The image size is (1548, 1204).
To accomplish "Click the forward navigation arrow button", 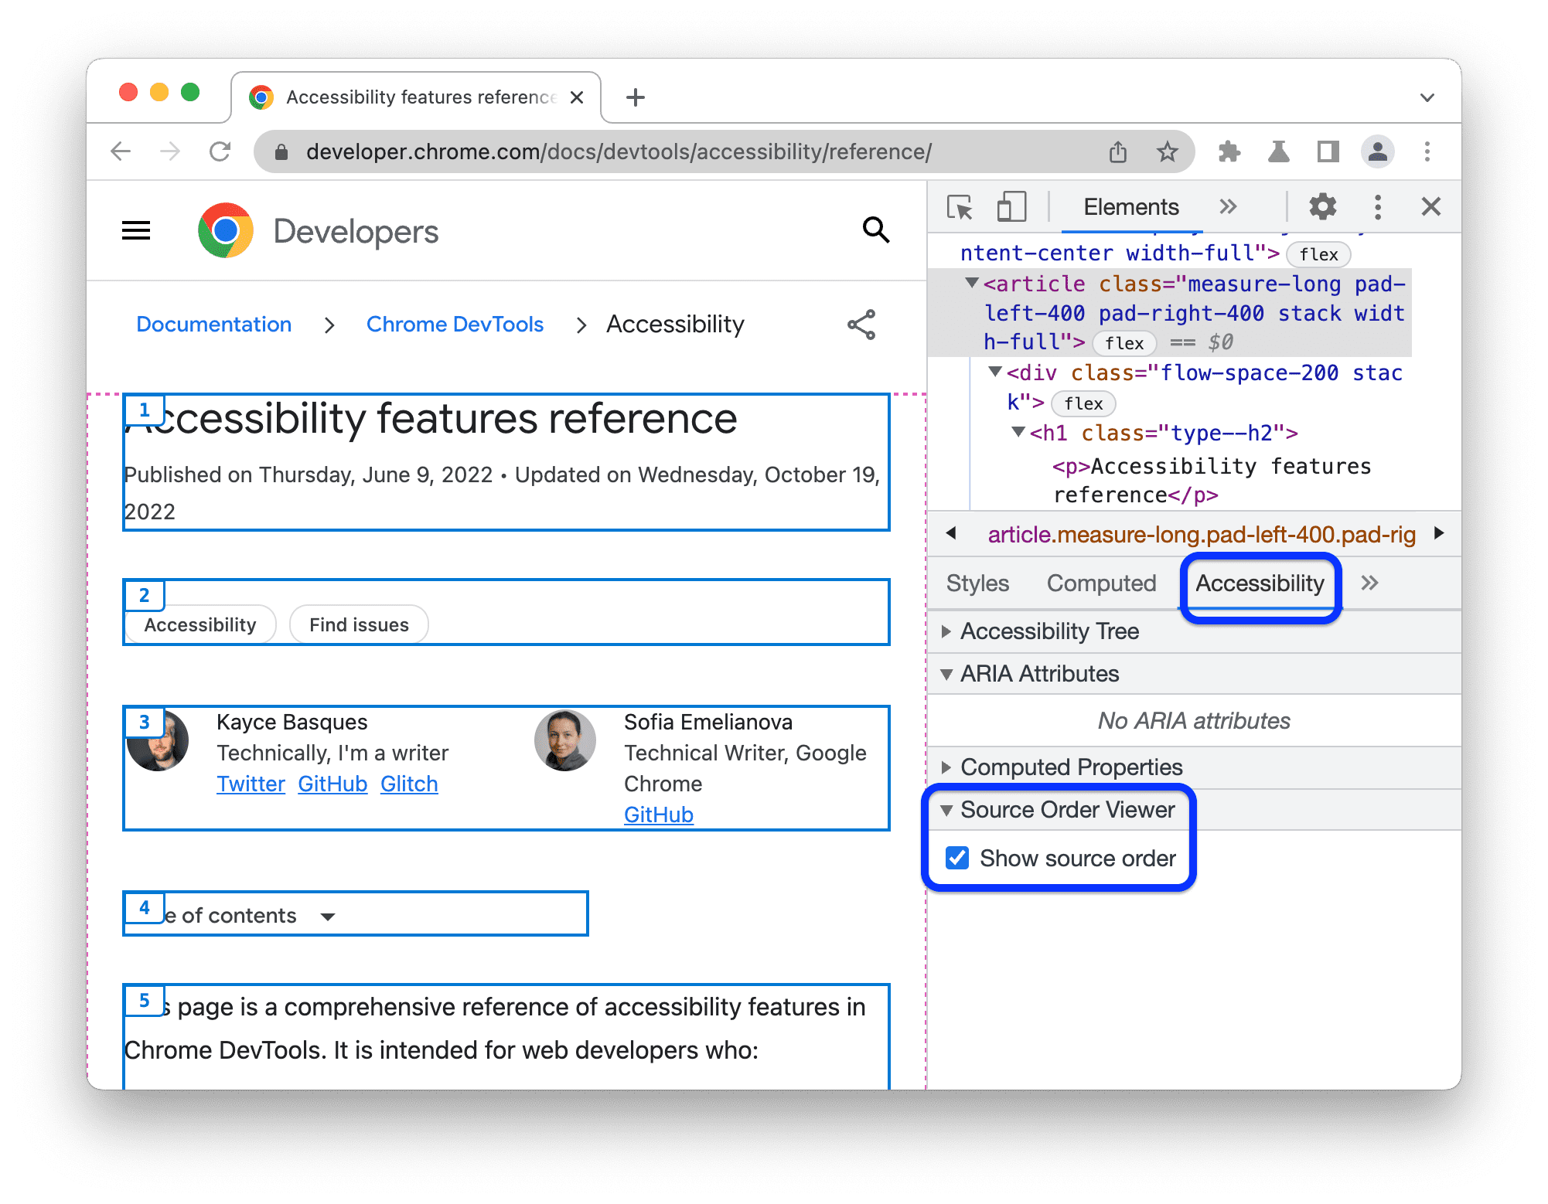I will pyautogui.click(x=169, y=153).
